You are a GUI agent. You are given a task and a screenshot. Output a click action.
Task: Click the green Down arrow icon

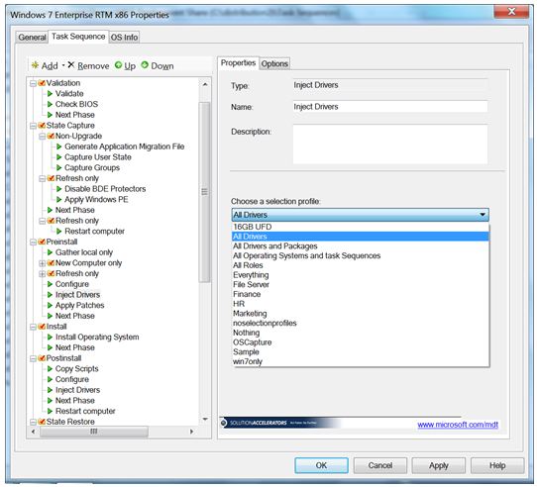(x=145, y=64)
